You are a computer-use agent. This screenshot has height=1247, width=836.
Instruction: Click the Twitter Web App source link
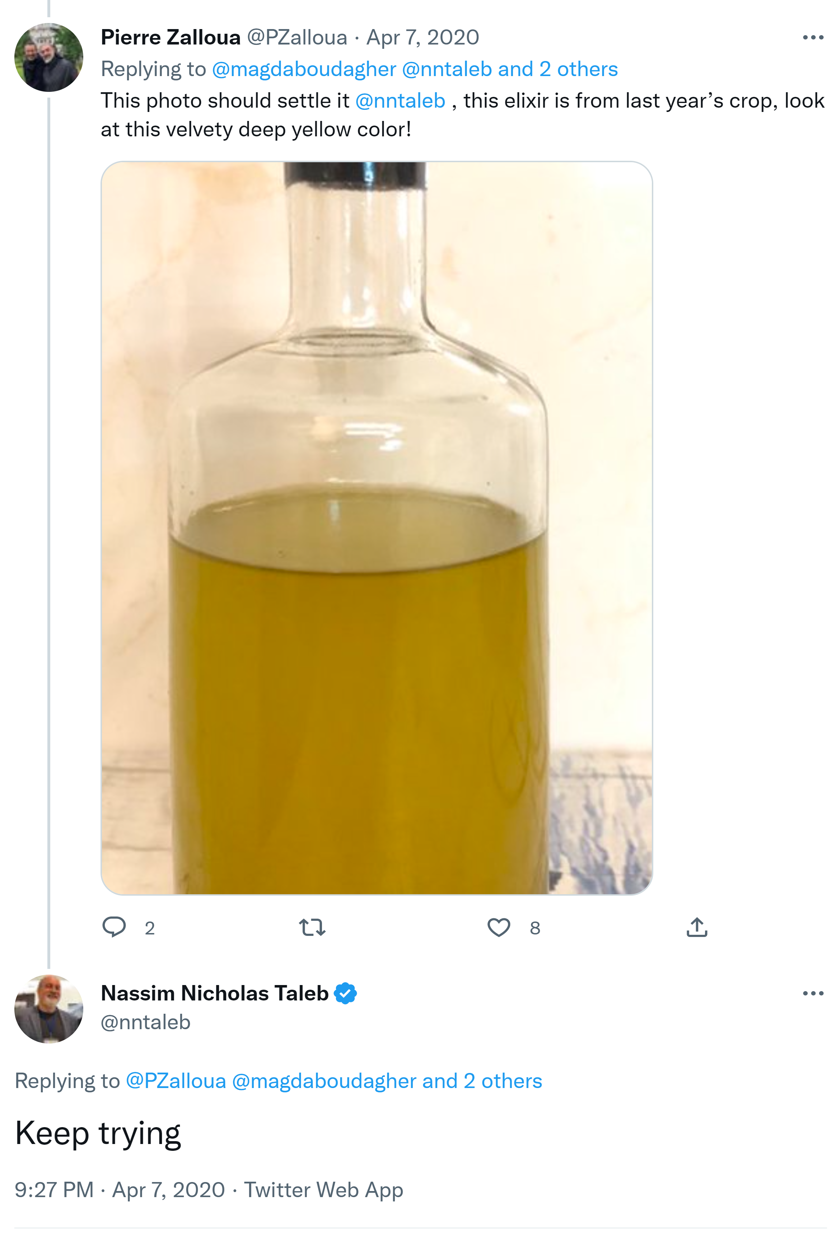(323, 1190)
